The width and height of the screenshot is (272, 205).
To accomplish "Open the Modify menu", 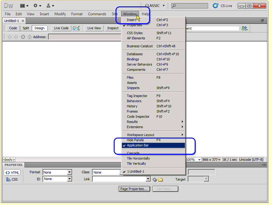I will point(60,14).
